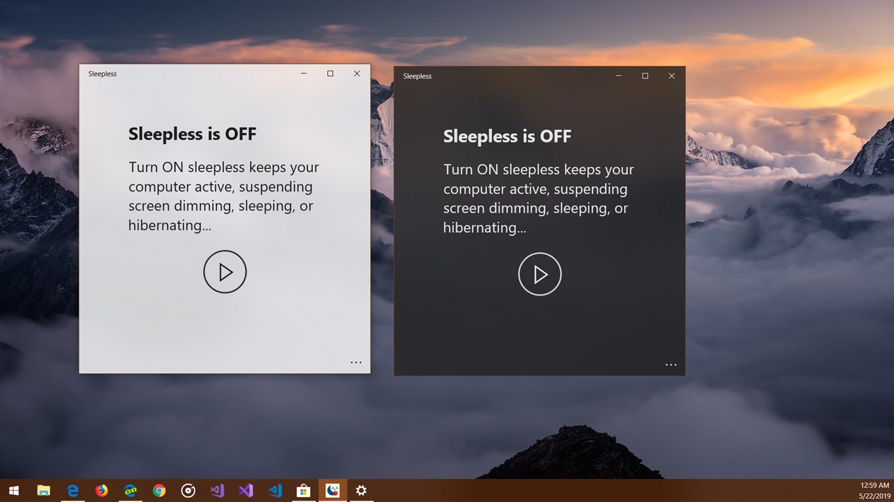Launch Microsoft Edge from the taskbar

pyautogui.click(x=72, y=490)
